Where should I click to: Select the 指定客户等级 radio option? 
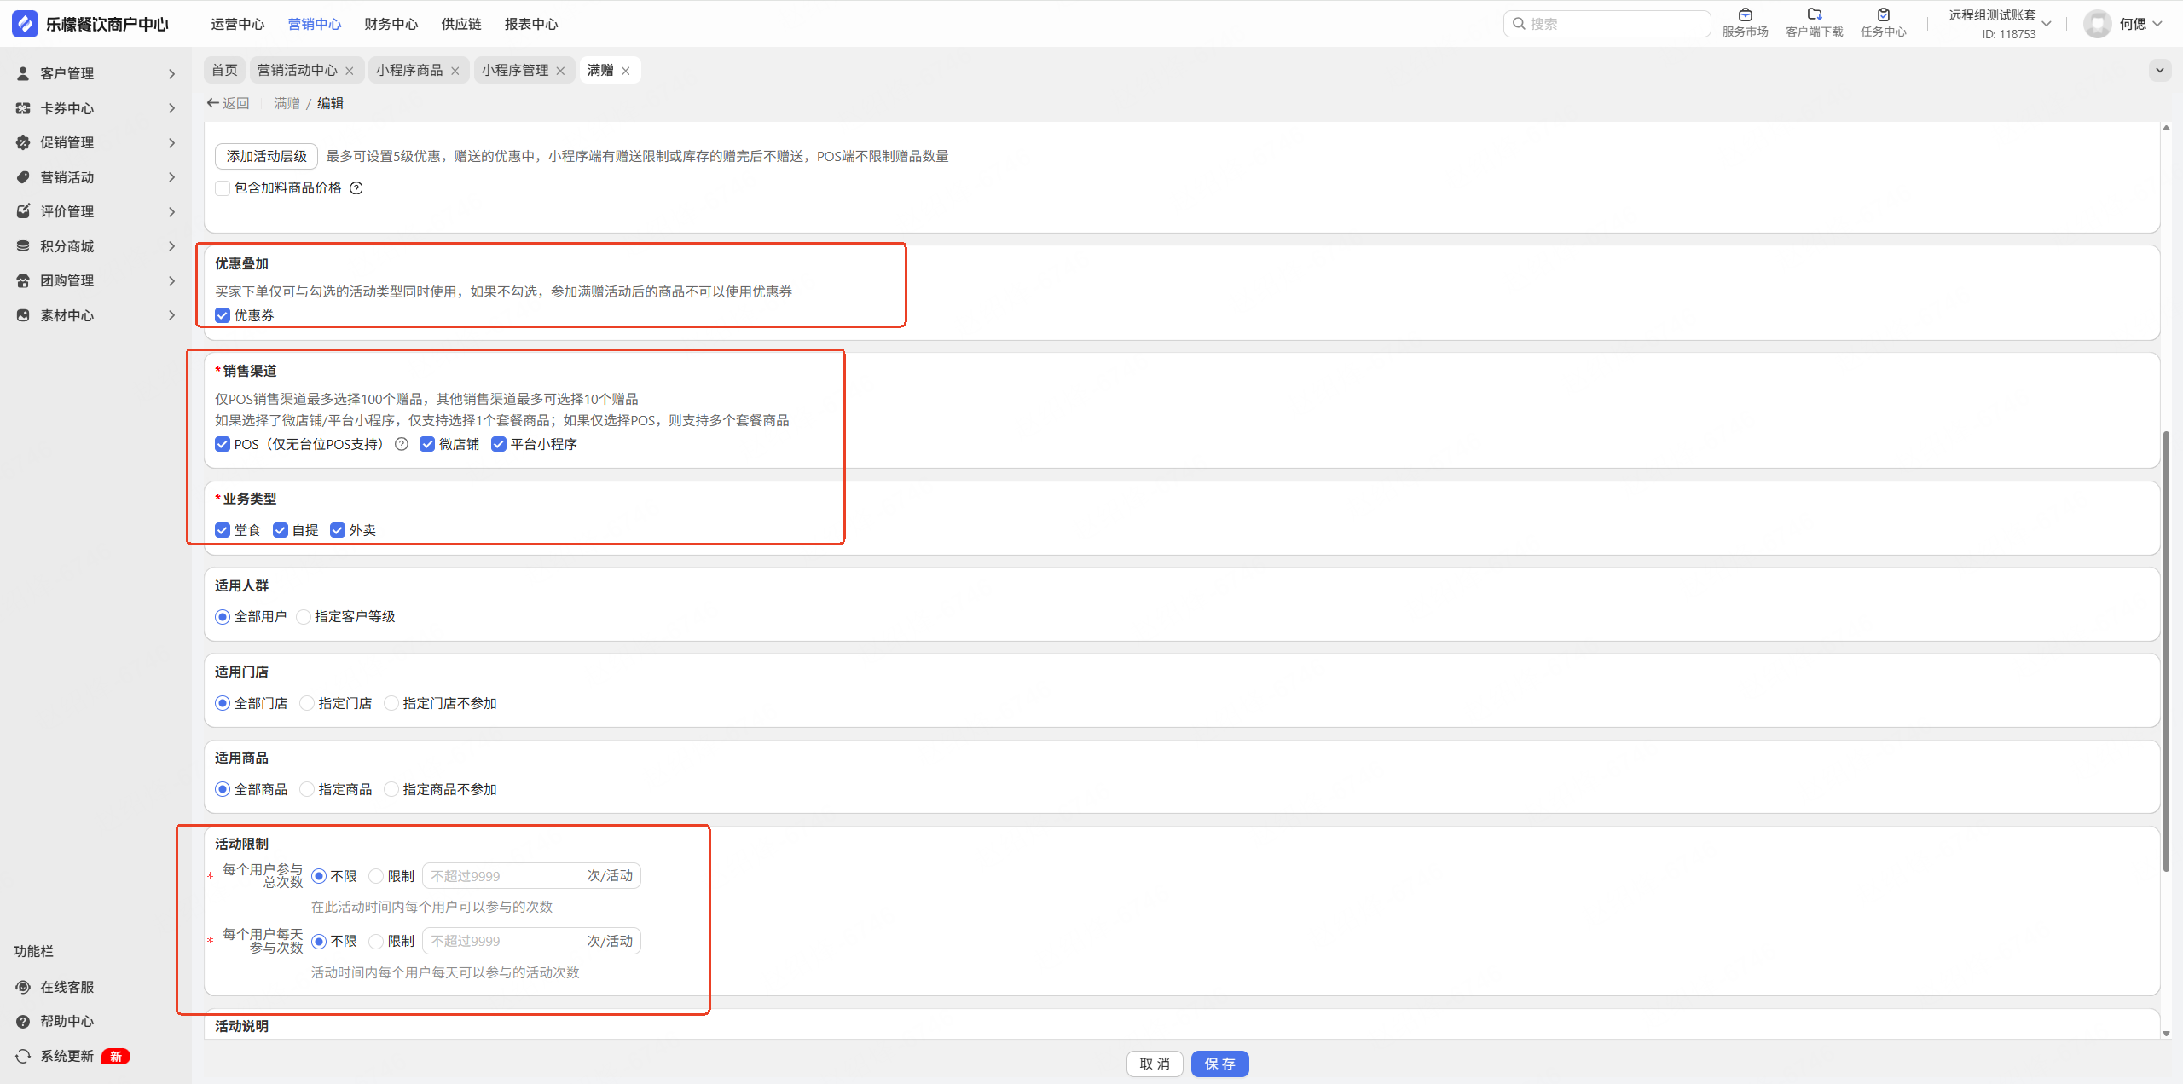[x=304, y=617]
